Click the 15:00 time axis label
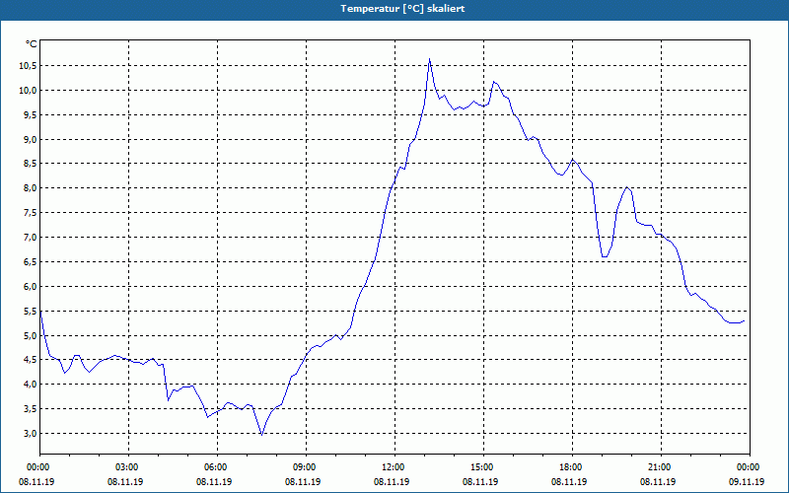 pyautogui.click(x=482, y=467)
